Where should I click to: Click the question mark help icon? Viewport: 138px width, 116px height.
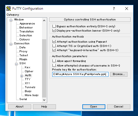coord(114,9)
